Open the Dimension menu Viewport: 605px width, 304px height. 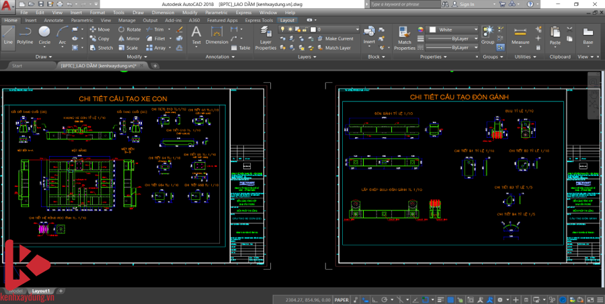click(162, 12)
